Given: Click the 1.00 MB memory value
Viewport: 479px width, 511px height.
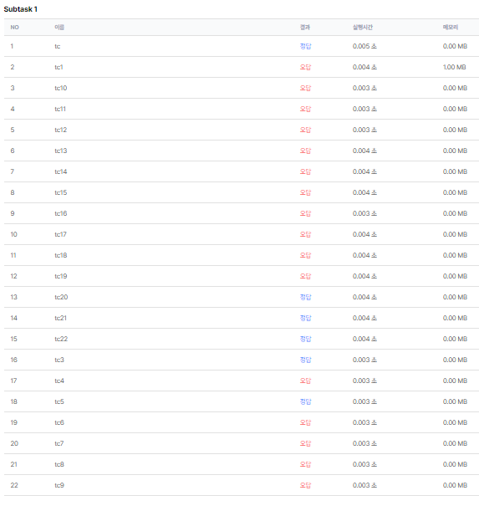Looking at the screenshot, I should (454, 67).
